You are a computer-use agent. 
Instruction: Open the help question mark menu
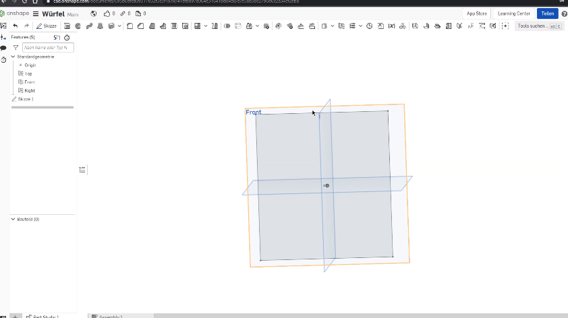[x=564, y=13]
